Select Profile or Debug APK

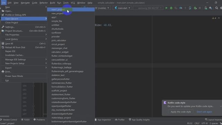(24, 15)
